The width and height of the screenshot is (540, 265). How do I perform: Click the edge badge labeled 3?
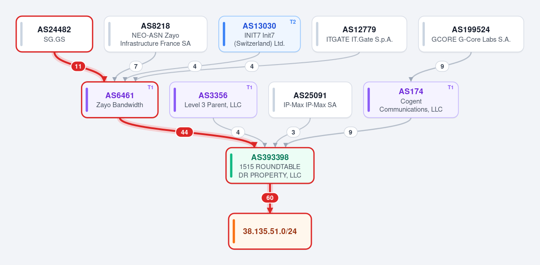pyautogui.click(x=293, y=132)
